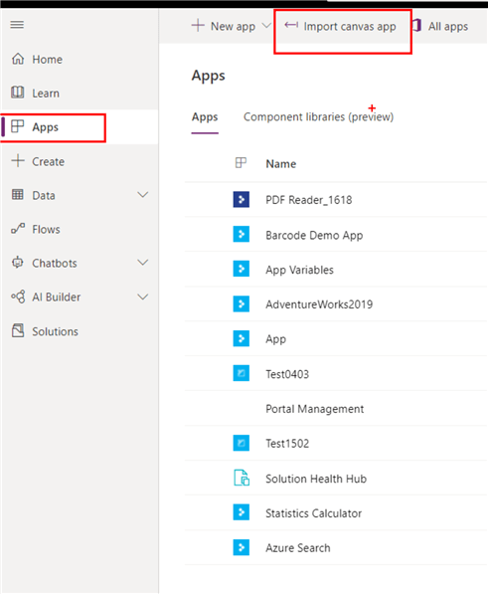
Task: Click the Data label in sidebar
Action: pyautogui.click(x=44, y=195)
